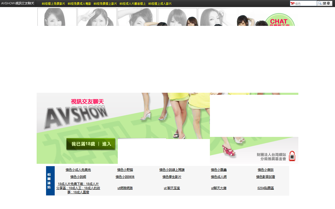
Task: Open the 情色成人網 related link
Action: point(219,177)
